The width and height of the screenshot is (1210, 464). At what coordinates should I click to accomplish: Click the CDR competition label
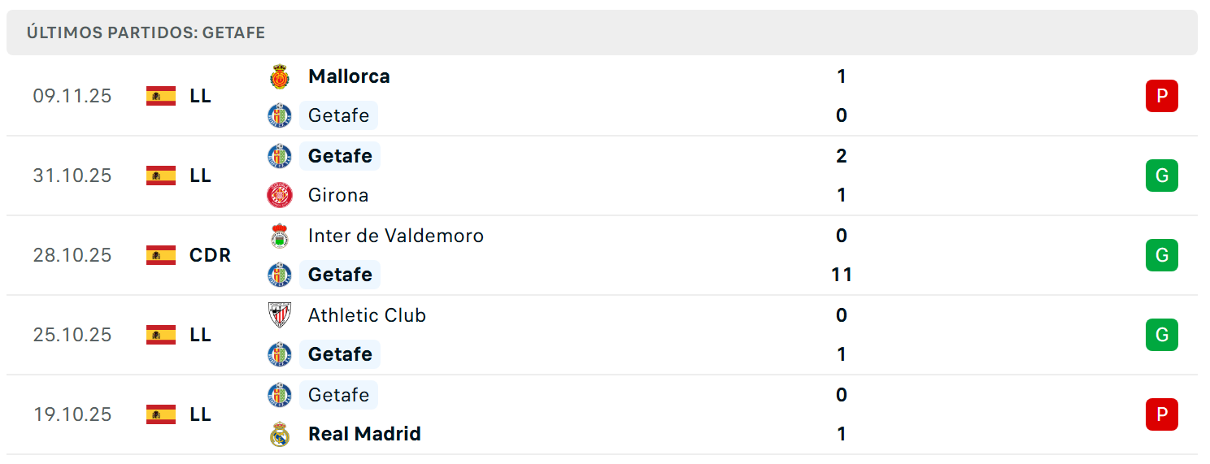pos(210,255)
